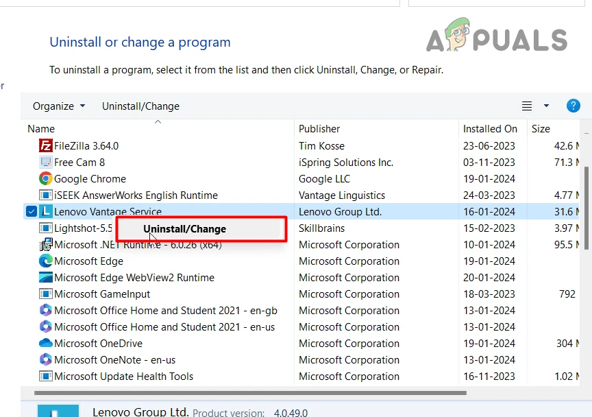Select Microsoft Update Health Tools row

pyautogui.click(x=123, y=377)
